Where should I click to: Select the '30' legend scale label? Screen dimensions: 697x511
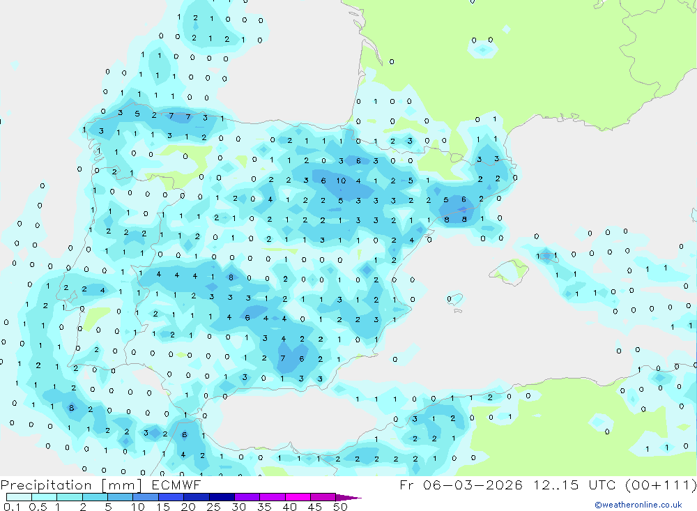(239, 507)
